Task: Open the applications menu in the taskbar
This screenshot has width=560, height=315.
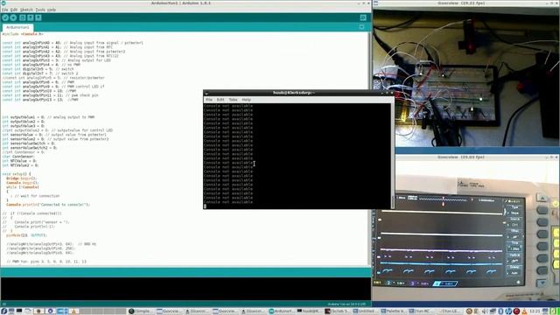Action: [x=3, y=311]
